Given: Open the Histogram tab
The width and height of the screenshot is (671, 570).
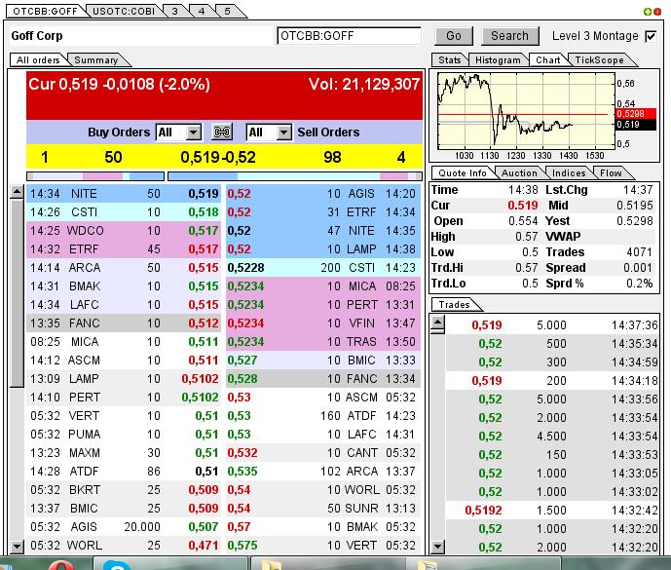Looking at the screenshot, I should (x=498, y=60).
